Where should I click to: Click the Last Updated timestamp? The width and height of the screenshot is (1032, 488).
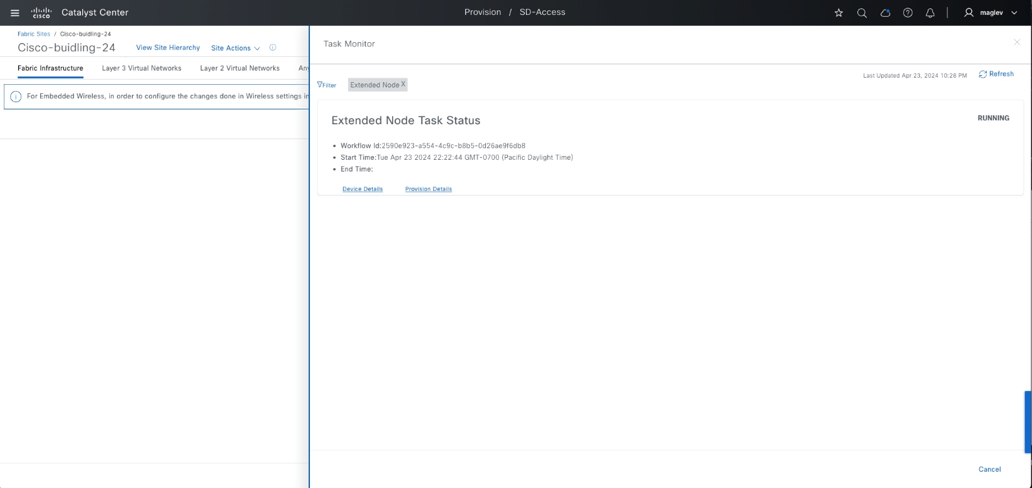pyautogui.click(x=915, y=76)
